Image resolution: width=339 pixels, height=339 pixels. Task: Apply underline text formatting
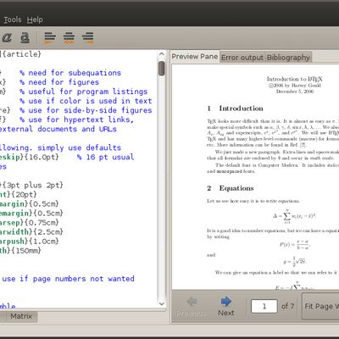tap(25, 37)
